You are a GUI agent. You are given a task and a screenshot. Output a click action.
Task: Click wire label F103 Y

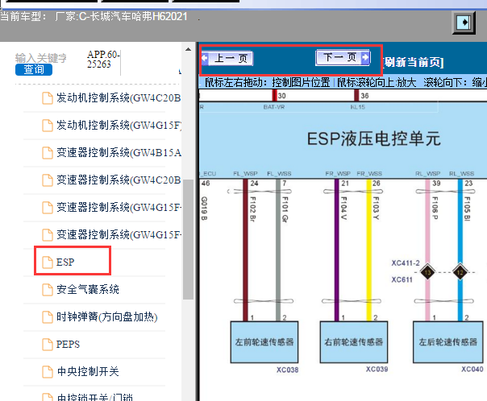pos(376,208)
